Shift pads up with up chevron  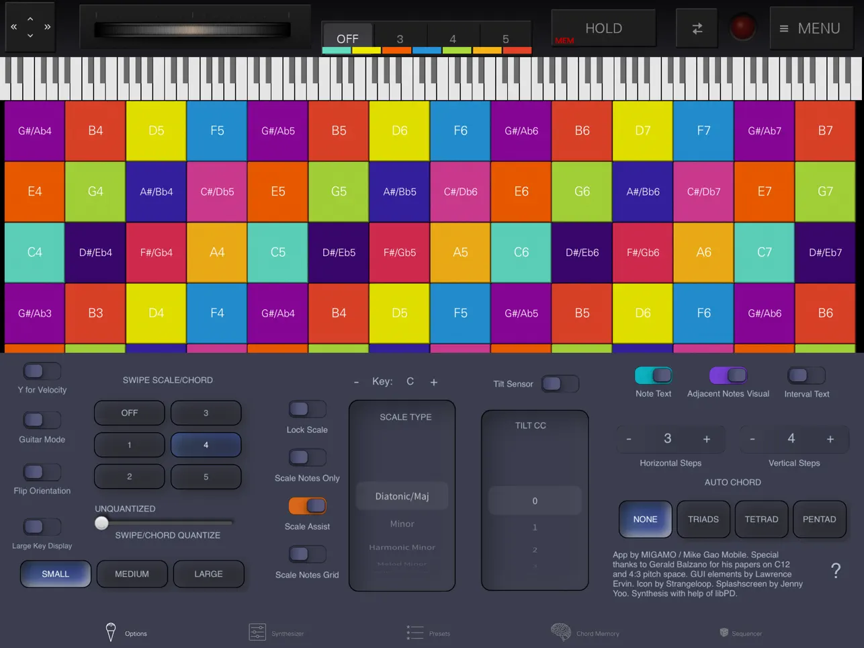(x=30, y=19)
